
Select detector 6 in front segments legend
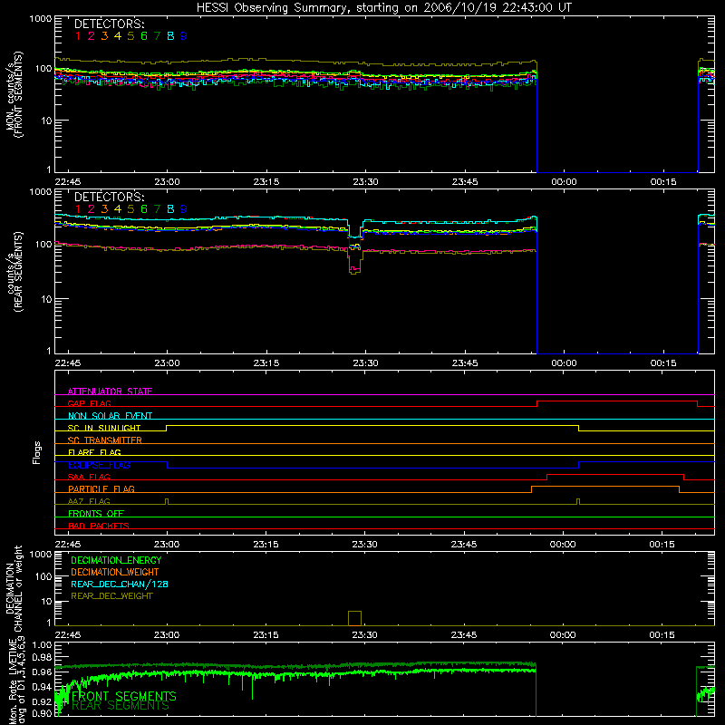point(144,36)
